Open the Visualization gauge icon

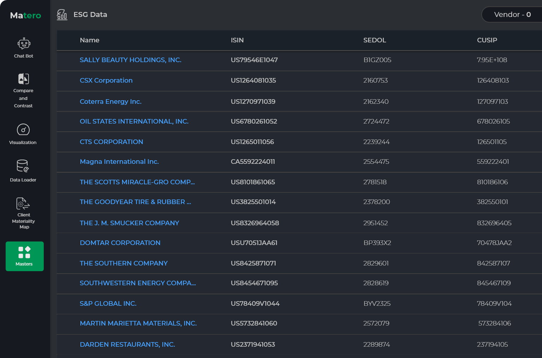coord(23,130)
